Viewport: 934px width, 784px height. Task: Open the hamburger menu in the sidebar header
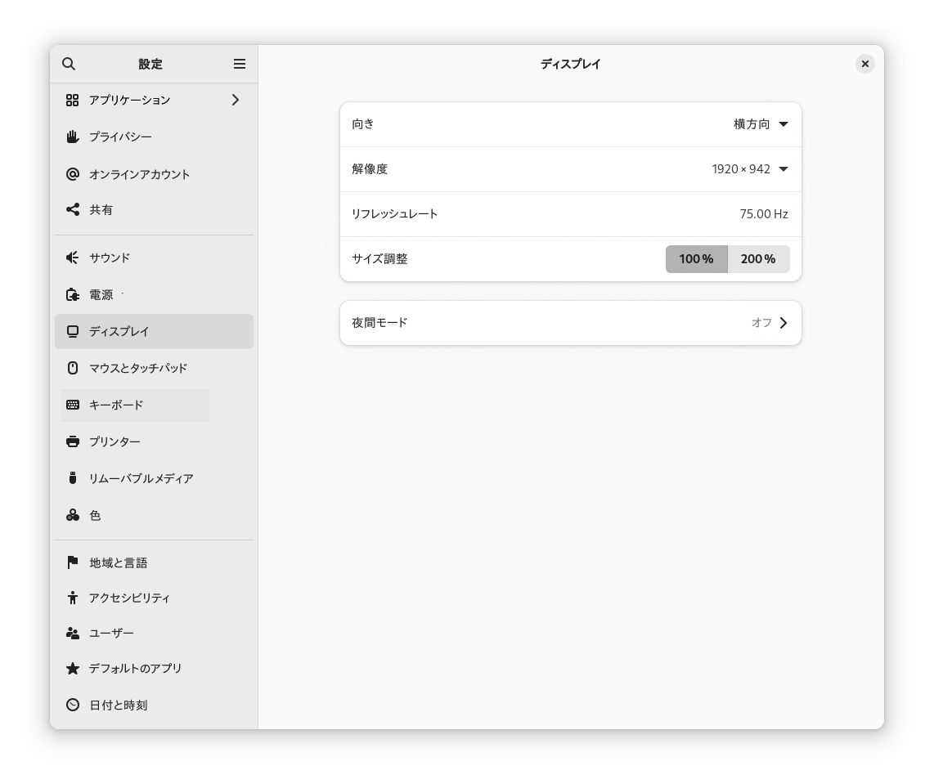click(240, 64)
